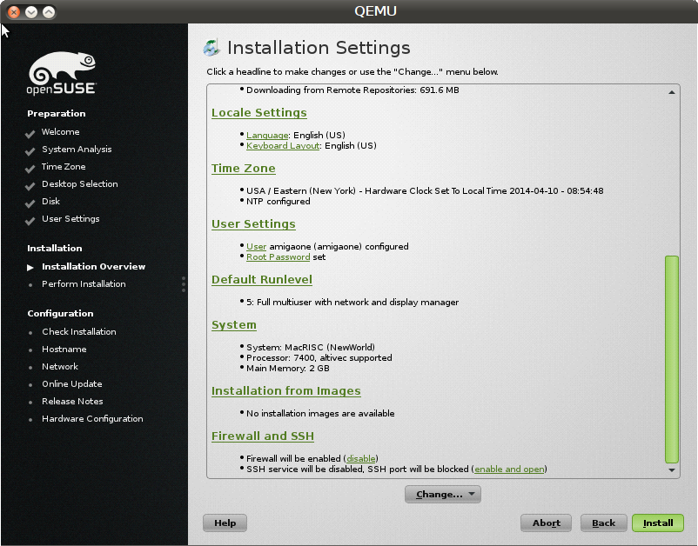This screenshot has width=698, height=546.
Task: Open the Time Zone headline
Action: (x=243, y=169)
